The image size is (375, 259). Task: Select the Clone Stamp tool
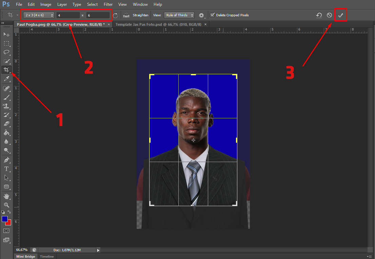tap(6, 106)
